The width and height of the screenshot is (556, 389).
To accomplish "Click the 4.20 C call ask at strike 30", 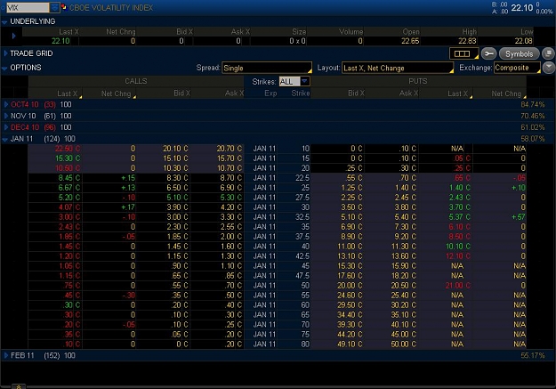I will [x=230, y=207].
